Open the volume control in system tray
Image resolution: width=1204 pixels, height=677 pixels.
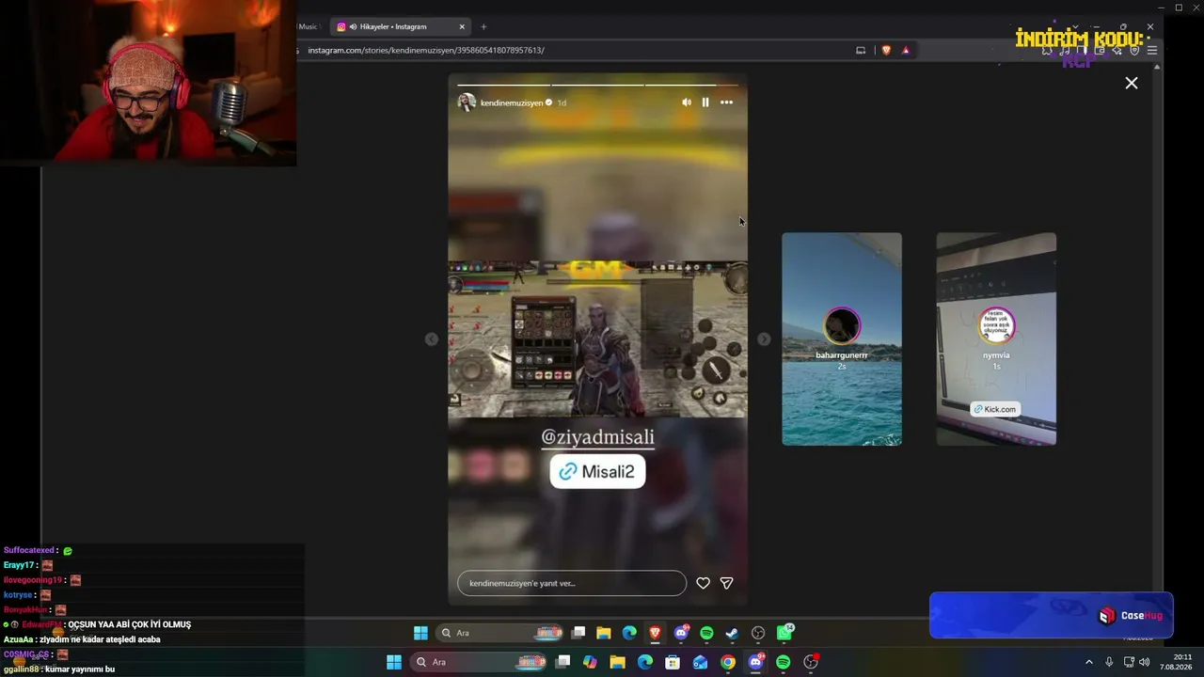tap(1145, 662)
